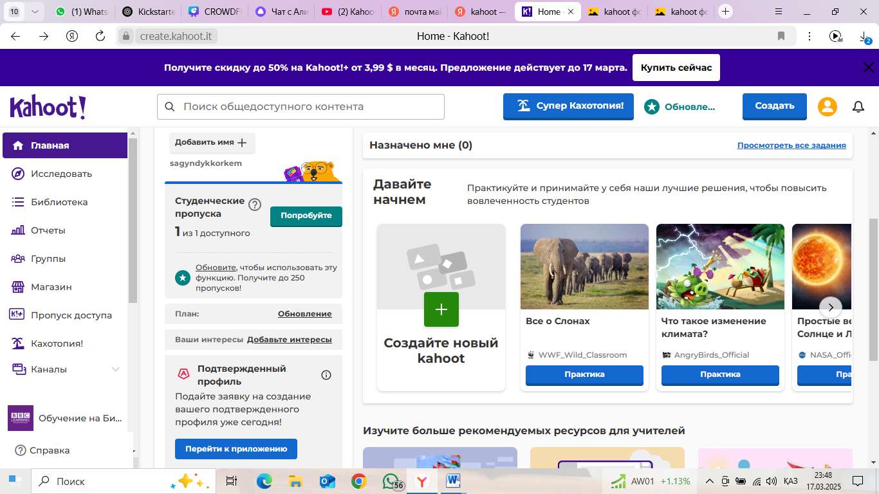
Task: Click the Windows taskbar search box
Action: (122, 481)
